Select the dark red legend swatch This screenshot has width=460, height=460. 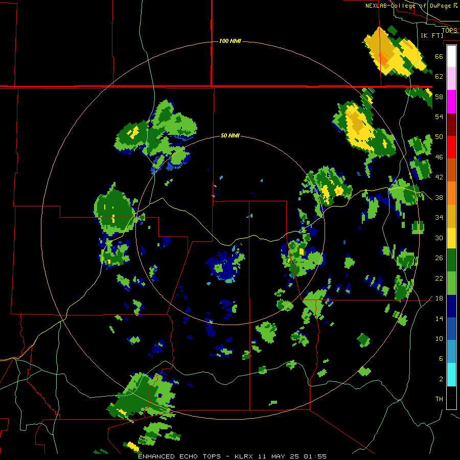click(x=451, y=124)
